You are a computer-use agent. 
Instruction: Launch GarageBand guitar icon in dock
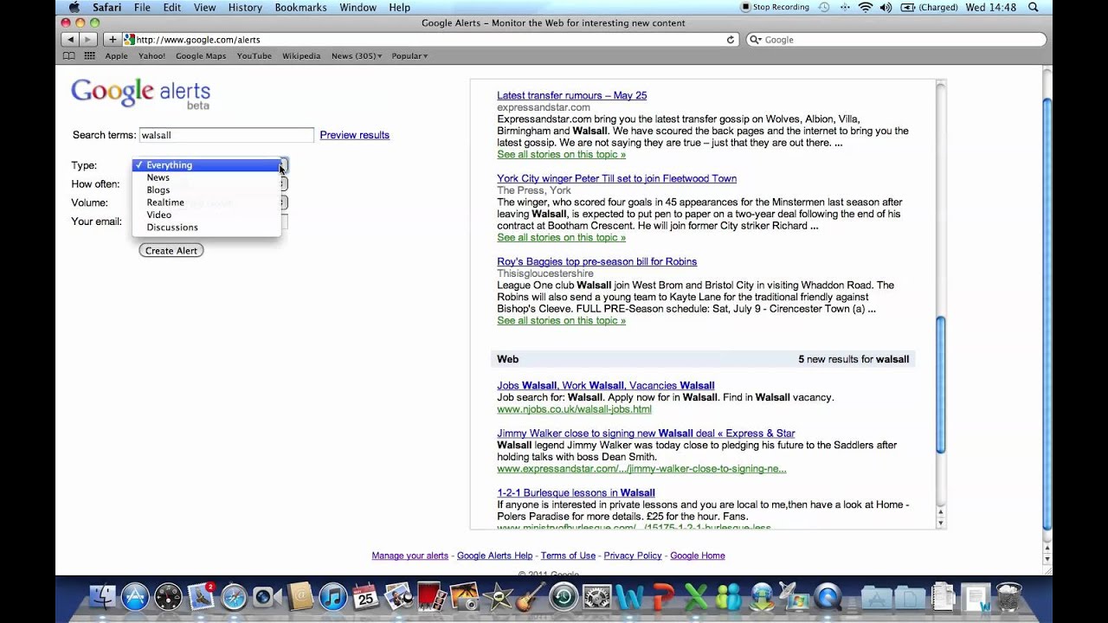pos(531,596)
